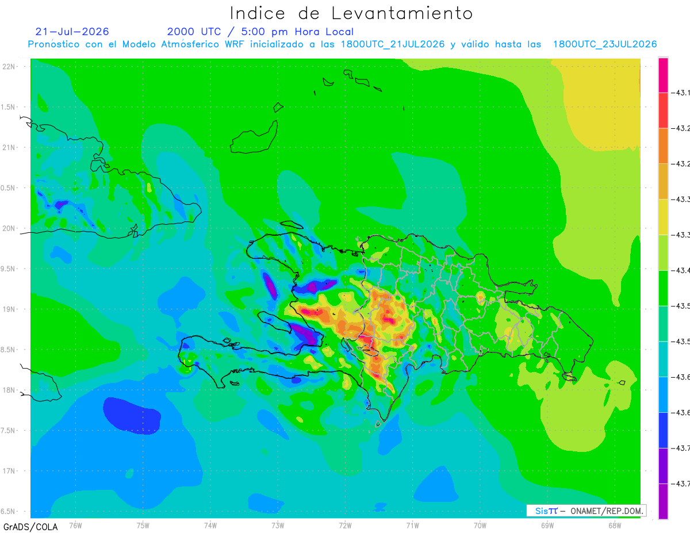This screenshot has width=690, height=533.
Task: Click the '19N' latitude label
Action: point(10,309)
